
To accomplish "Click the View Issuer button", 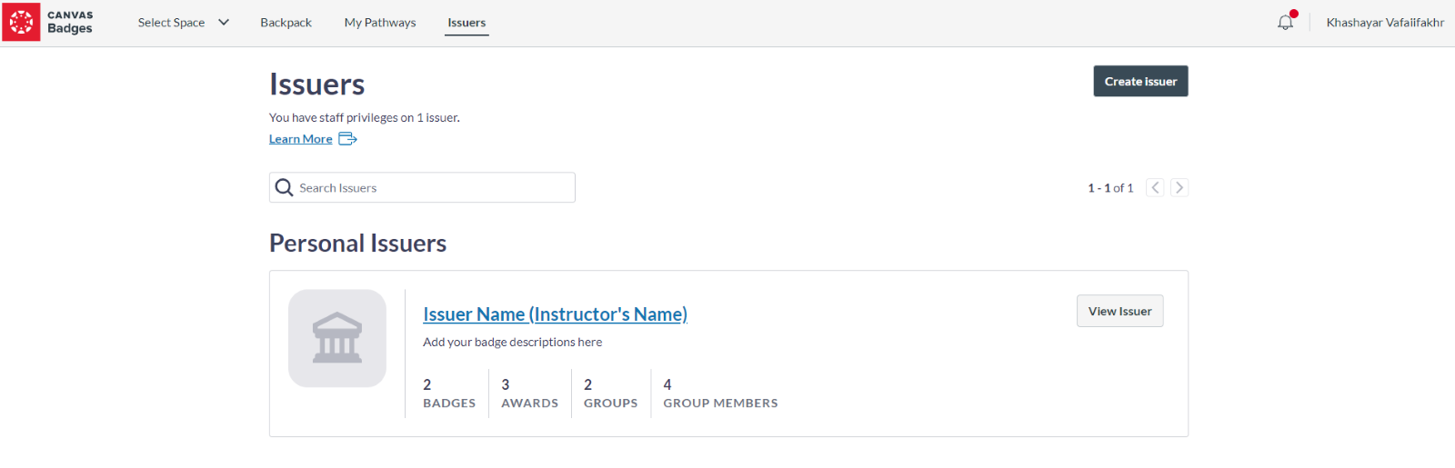I will [x=1119, y=311].
